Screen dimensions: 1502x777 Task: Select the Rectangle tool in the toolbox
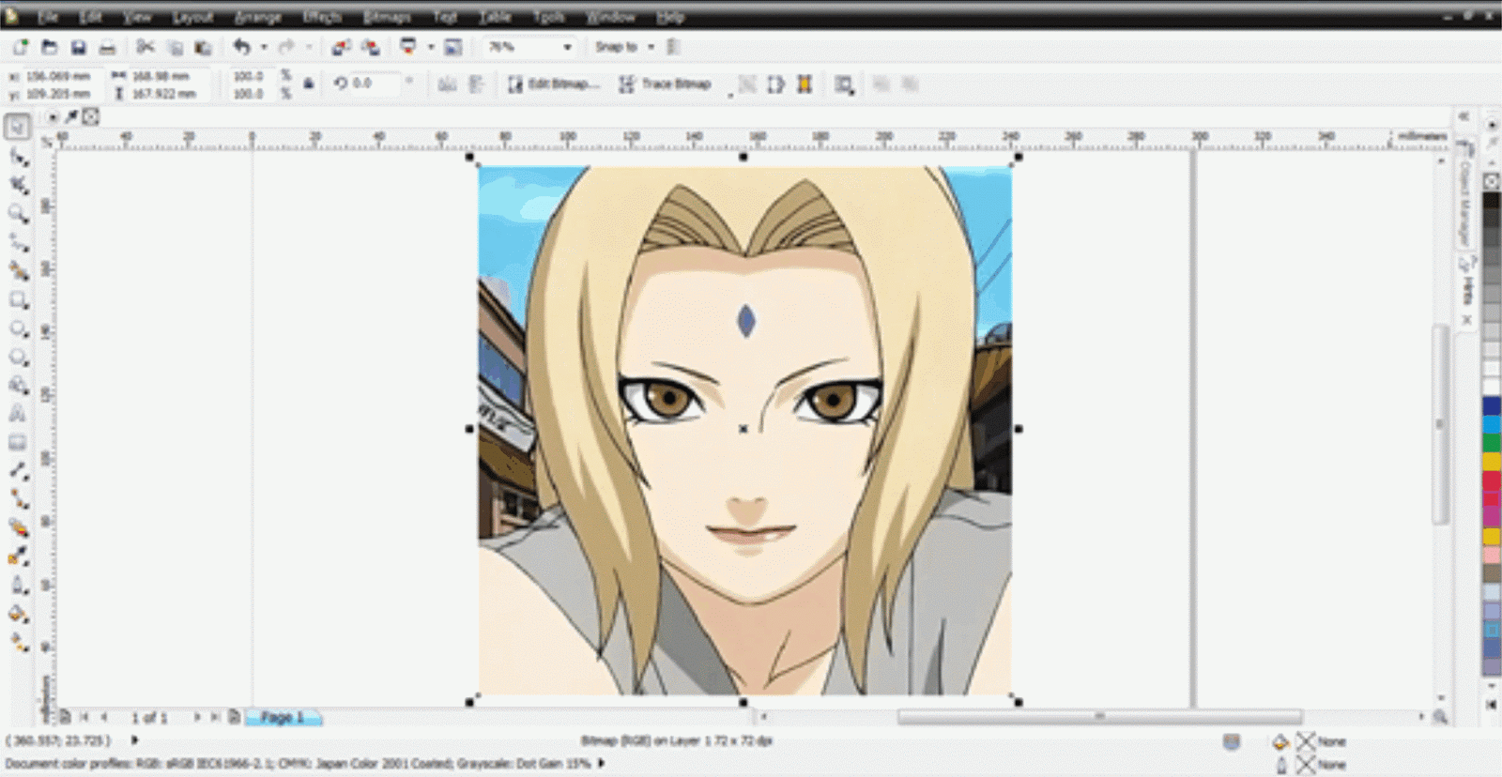coord(18,300)
